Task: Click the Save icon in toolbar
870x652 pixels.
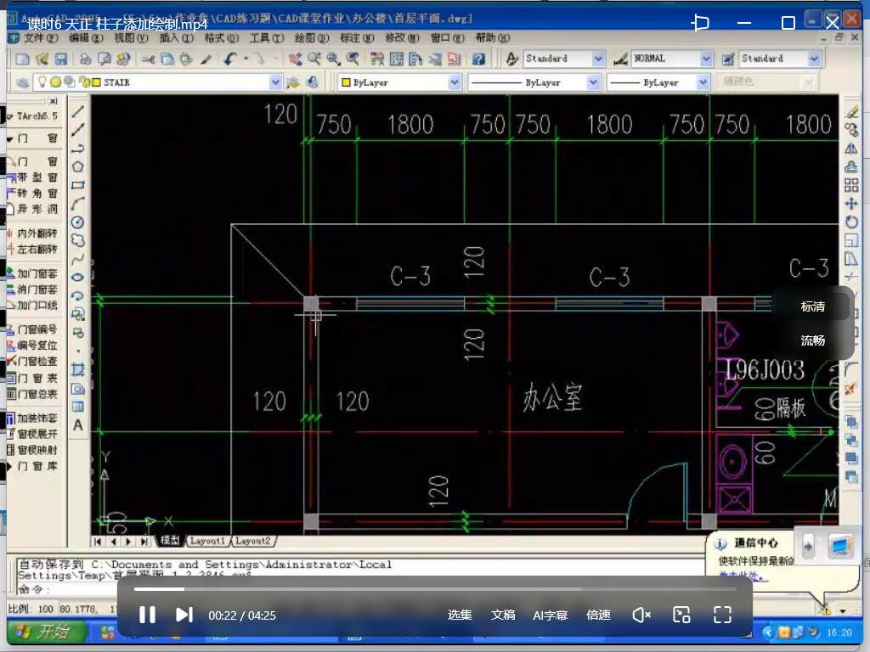Action: (61, 59)
